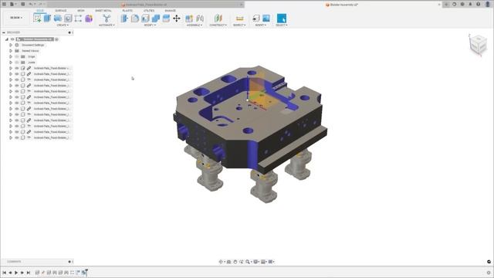494x278 pixels.
Task: Click the New Component icon
Action: coord(189,19)
